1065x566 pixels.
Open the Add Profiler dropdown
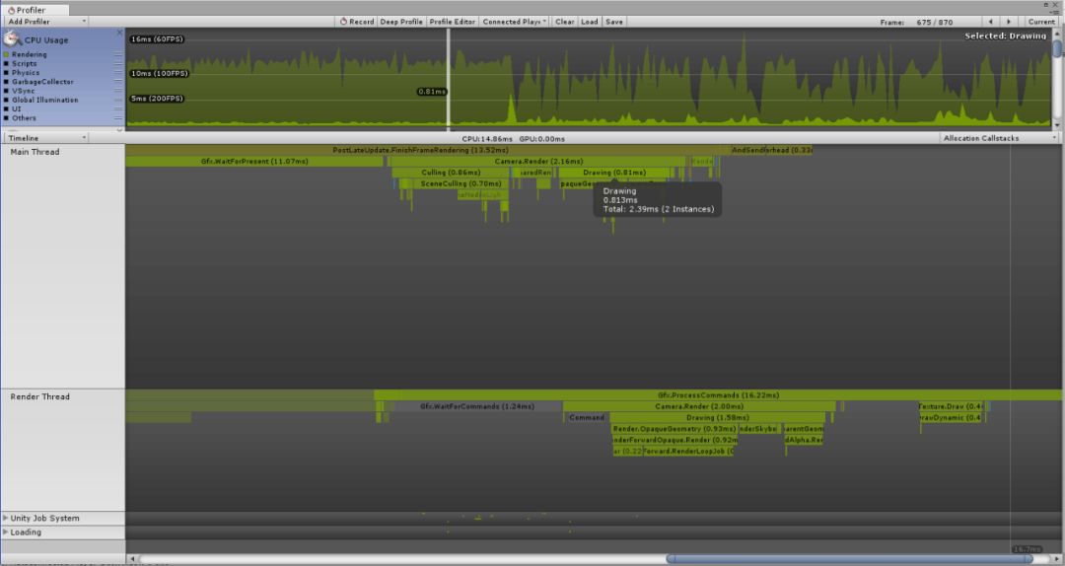click(x=45, y=22)
